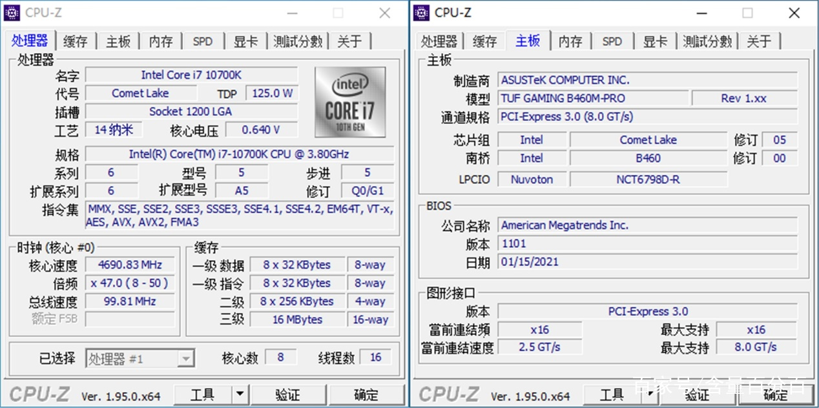Viewport: 819px width, 408px height.
Task: Open the 工具 dropdown on the left window
Action: pyautogui.click(x=240, y=394)
